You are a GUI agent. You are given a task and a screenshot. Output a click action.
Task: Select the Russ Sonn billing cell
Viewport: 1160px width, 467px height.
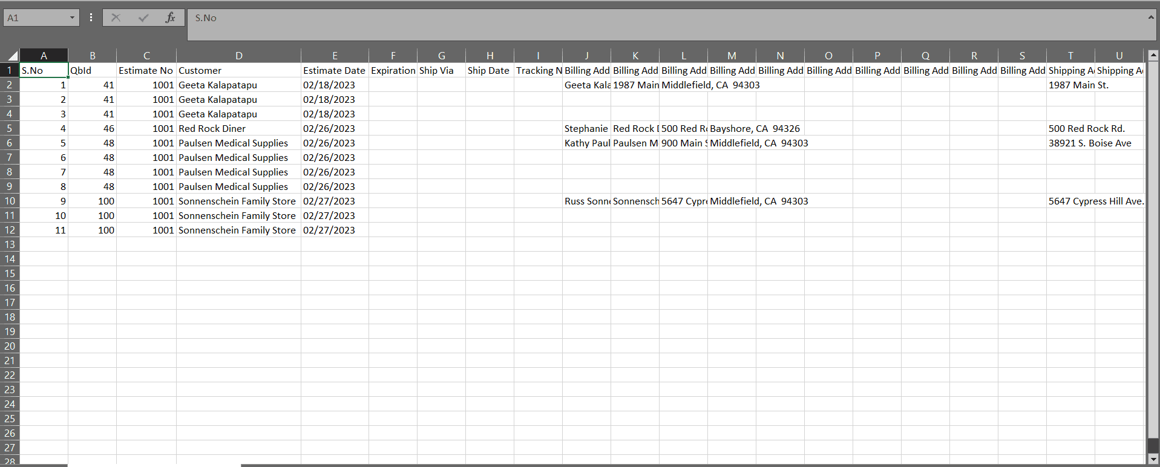pyautogui.click(x=586, y=201)
